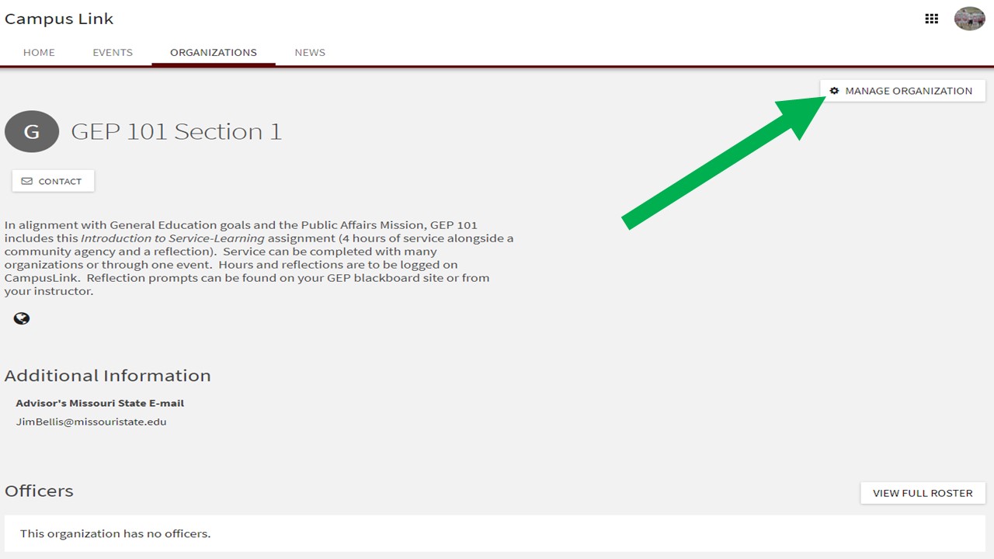The width and height of the screenshot is (994, 559).
Task: Click View Full Roster
Action: click(x=923, y=493)
